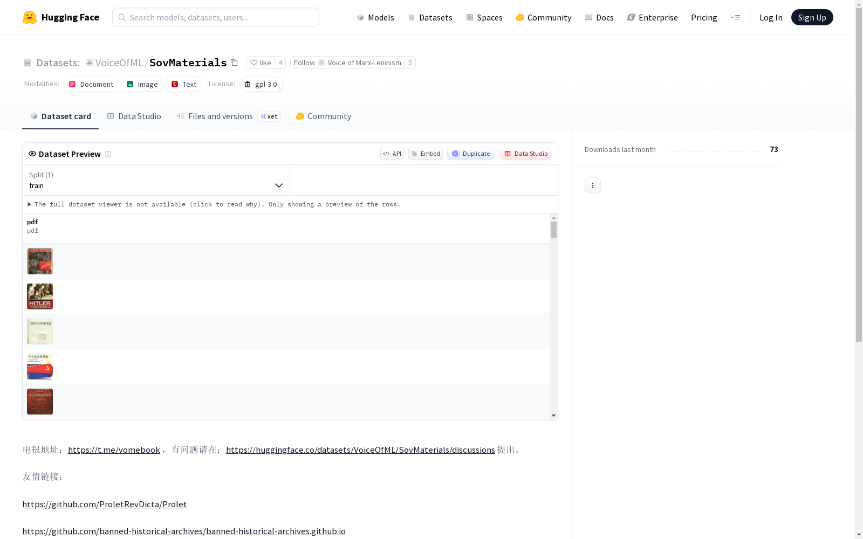Viewport: 863px width, 539px height.
Task: Click the gpl-3.0 license tag
Action: 261,84
